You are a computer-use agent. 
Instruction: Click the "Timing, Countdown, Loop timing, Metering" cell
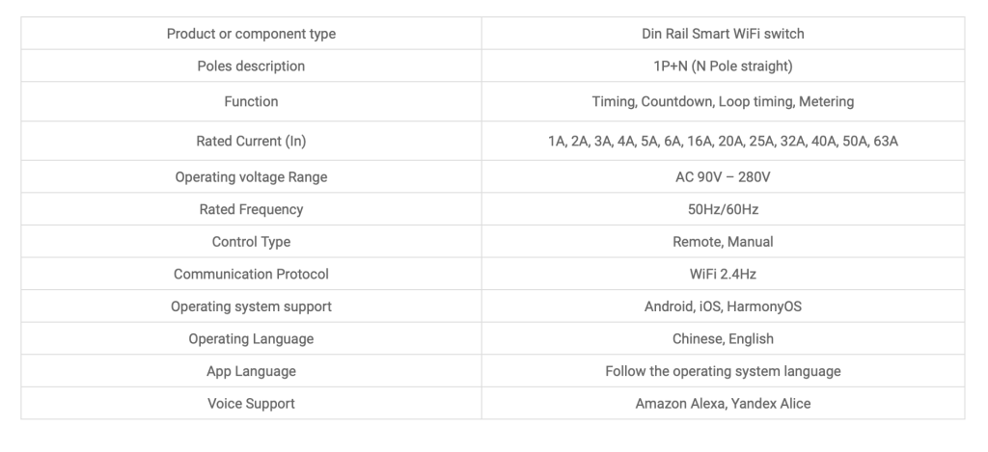tap(723, 101)
